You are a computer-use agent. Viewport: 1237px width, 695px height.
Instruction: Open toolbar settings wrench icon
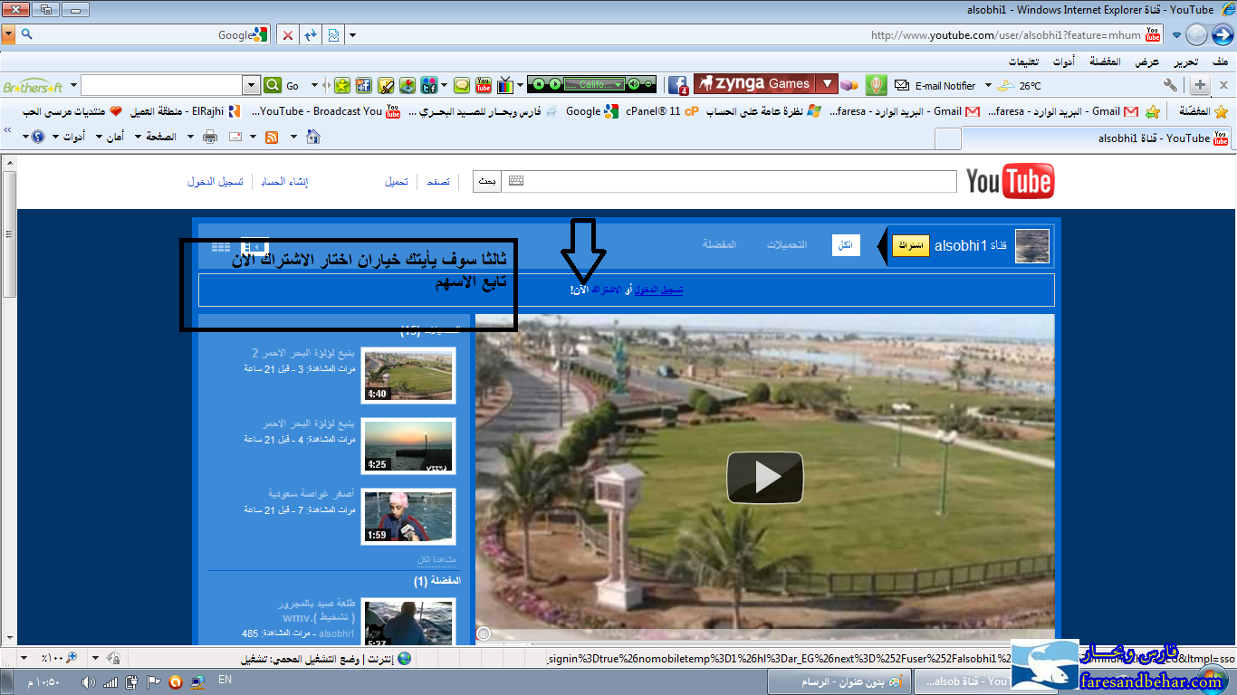[1170, 85]
